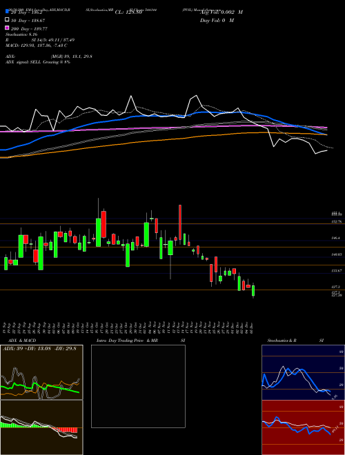Screen dimensions: 345x455
Task: Select the '200 Day = 139.77' legend text
Action: [x=30, y=29]
